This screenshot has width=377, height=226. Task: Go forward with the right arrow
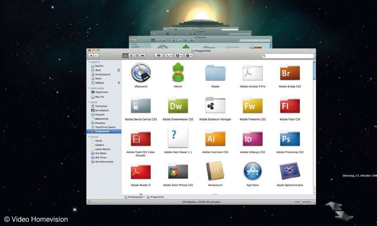[x=96, y=56]
